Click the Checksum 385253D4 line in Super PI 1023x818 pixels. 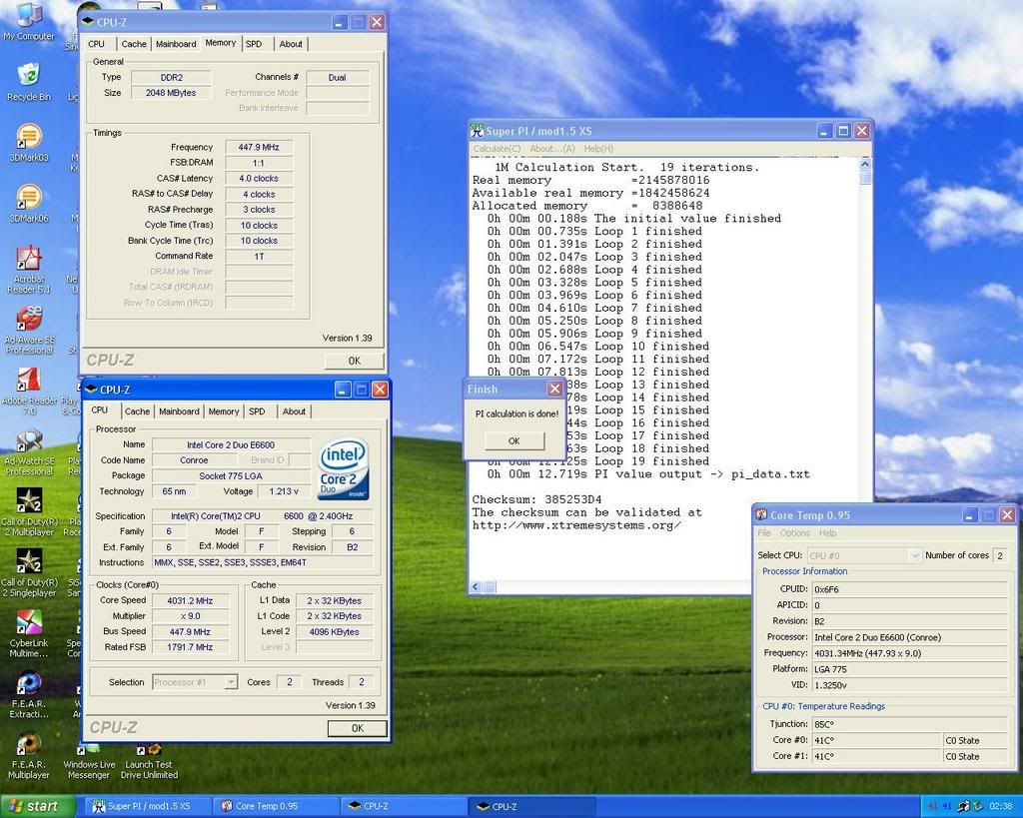coord(536,499)
